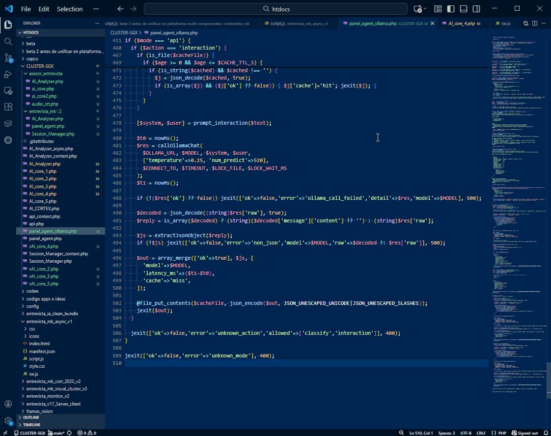Expand the OUTLINE section
551x436 pixels.
pyautogui.click(x=31, y=417)
